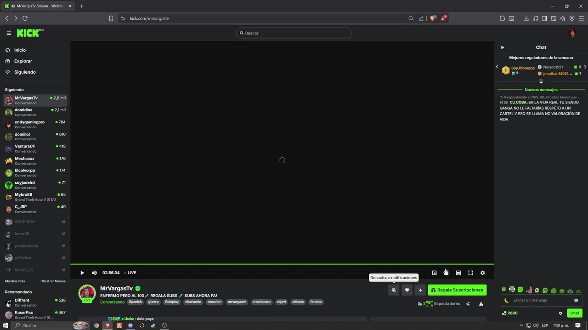This screenshot has height=330, width=588.
Task: Open browser extensions puzzle icon
Action: (502, 18)
